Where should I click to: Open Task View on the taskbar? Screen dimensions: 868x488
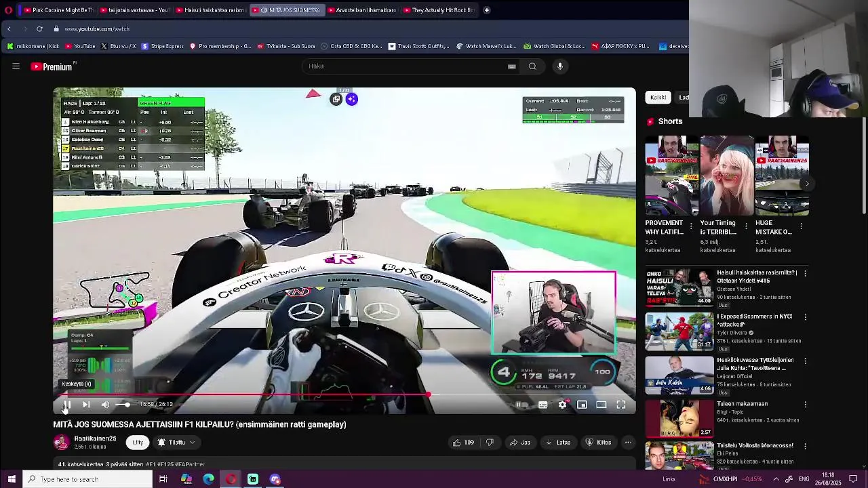tap(163, 479)
